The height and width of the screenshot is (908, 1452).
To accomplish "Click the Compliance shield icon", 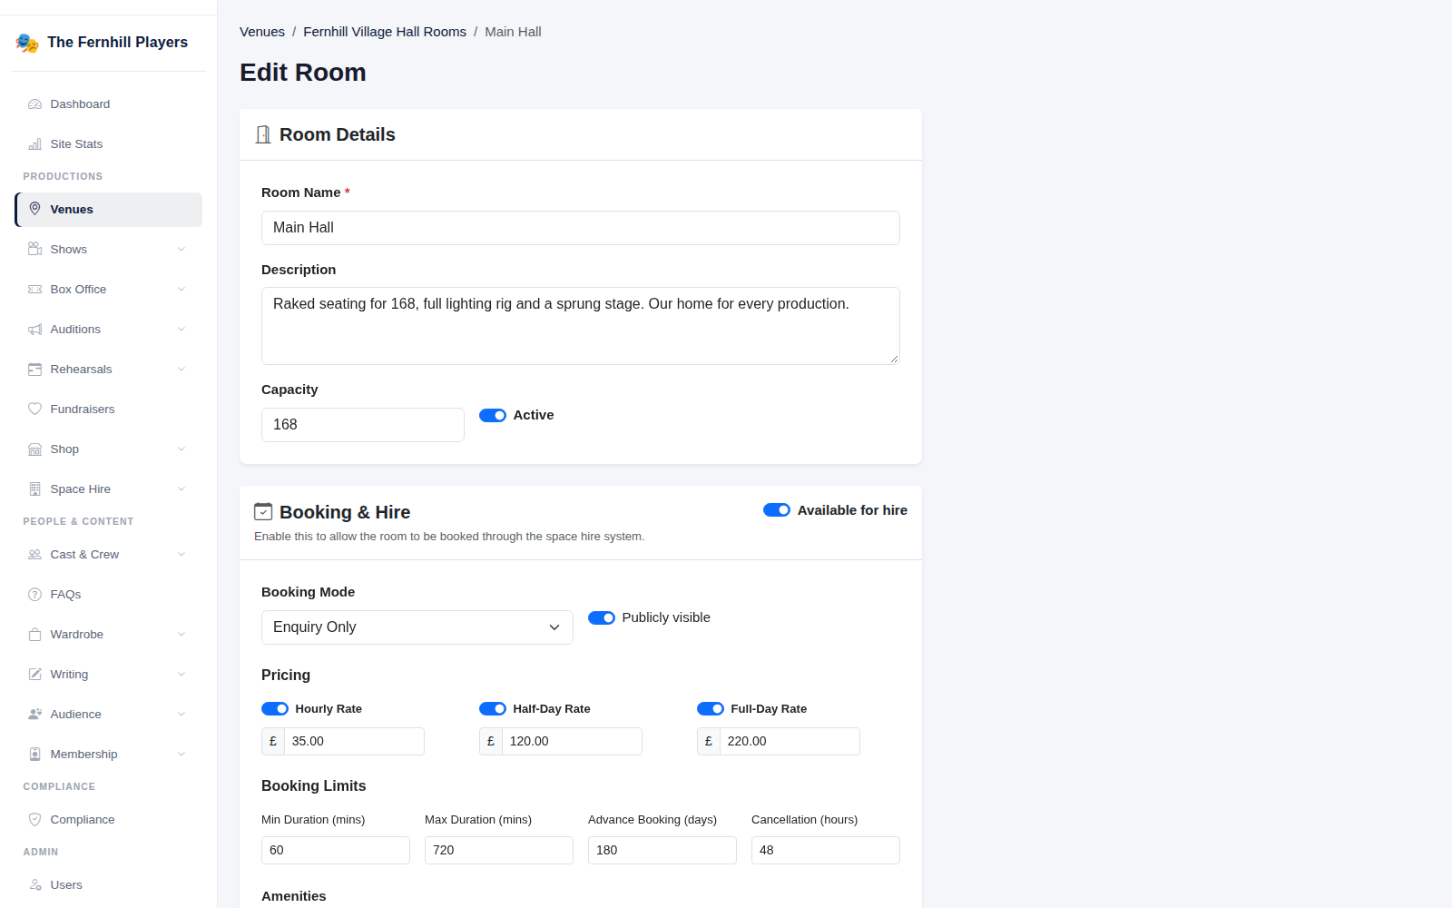I will [x=34, y=819].
